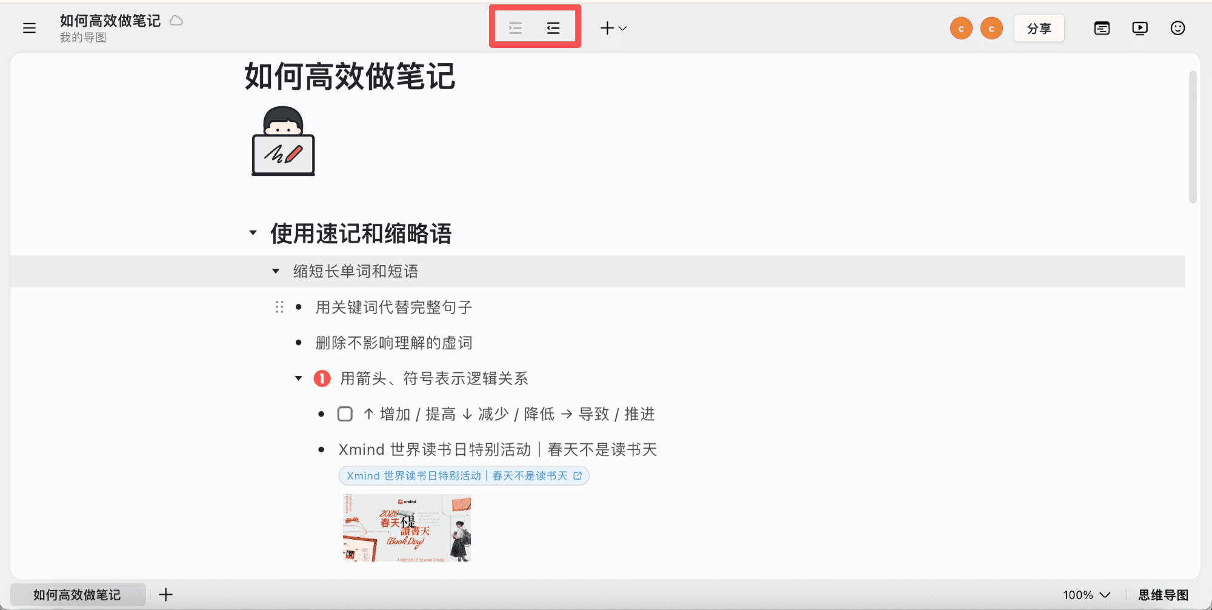The height and width of the screenshot is (610, 1212).
Task: Select the 缩短长单词和短语 topic text
Action: tap(356, 271)
